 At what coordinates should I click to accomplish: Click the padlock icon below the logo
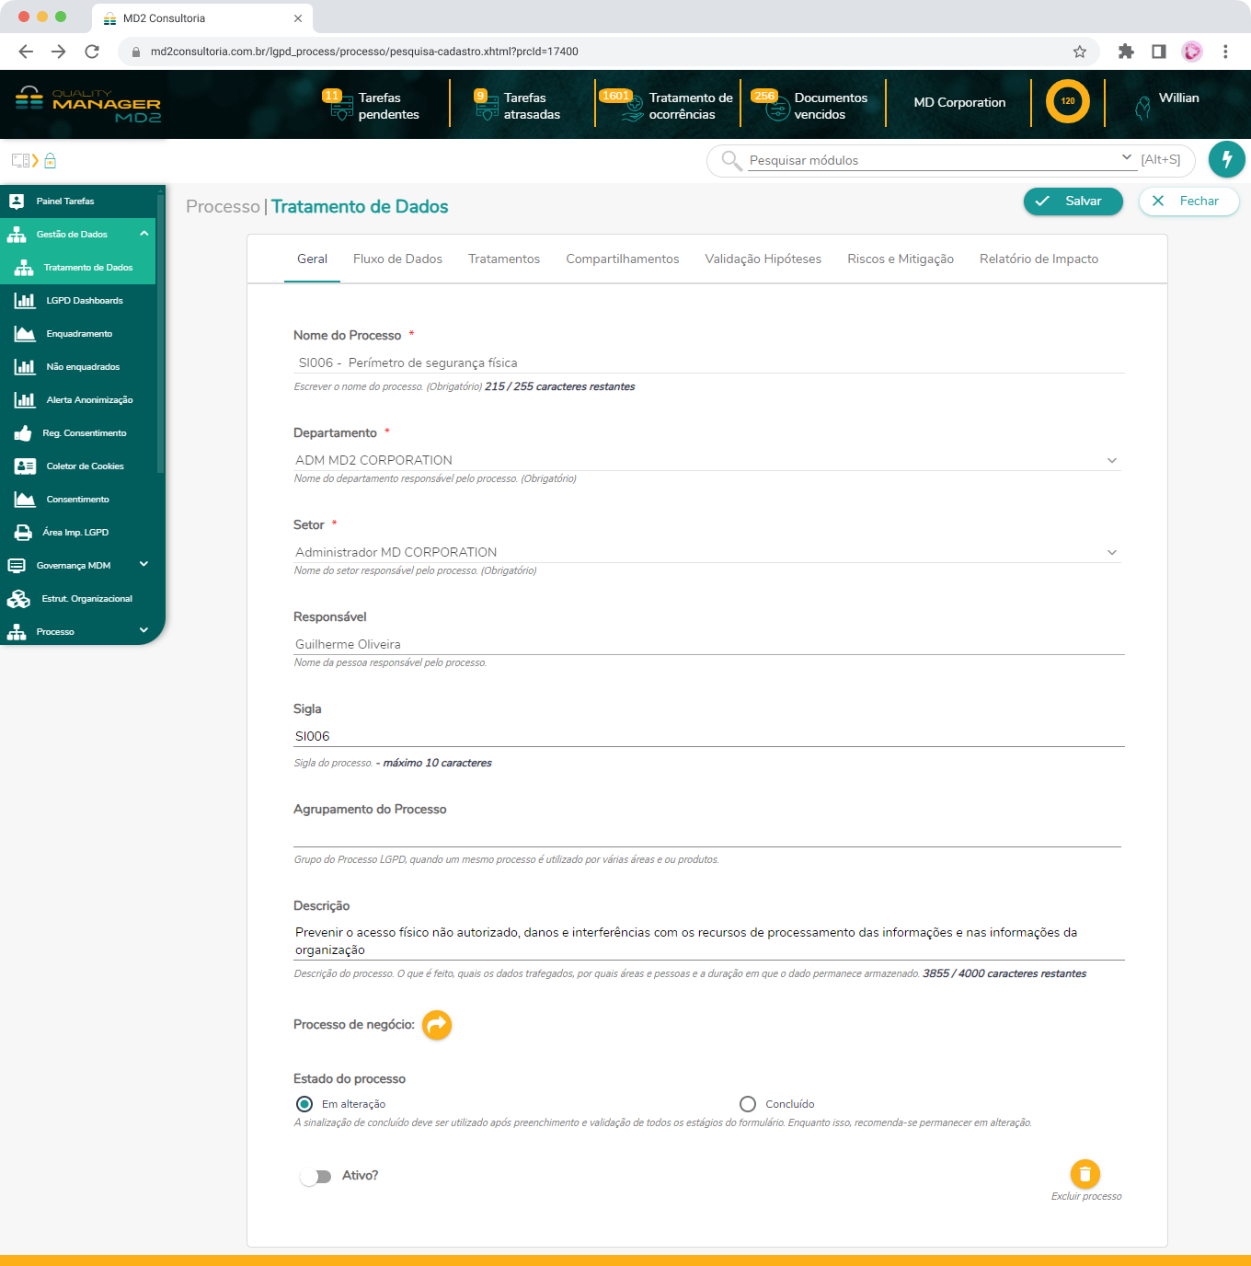51,161
